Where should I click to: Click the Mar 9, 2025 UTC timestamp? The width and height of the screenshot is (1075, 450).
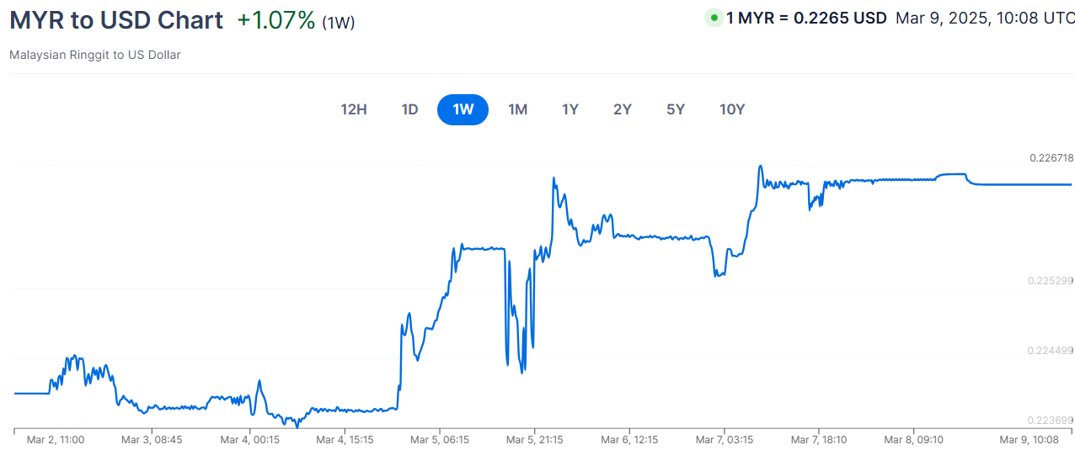(x=985, y=18)
